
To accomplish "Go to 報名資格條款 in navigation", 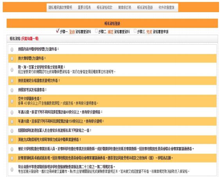I will pyautogui.click(x=104, y=7).
